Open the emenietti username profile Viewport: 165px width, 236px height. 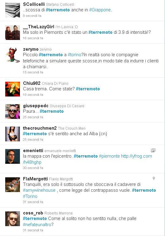click(33, 151)
